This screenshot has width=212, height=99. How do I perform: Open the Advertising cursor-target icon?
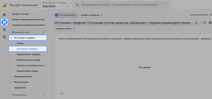point(4,37)
